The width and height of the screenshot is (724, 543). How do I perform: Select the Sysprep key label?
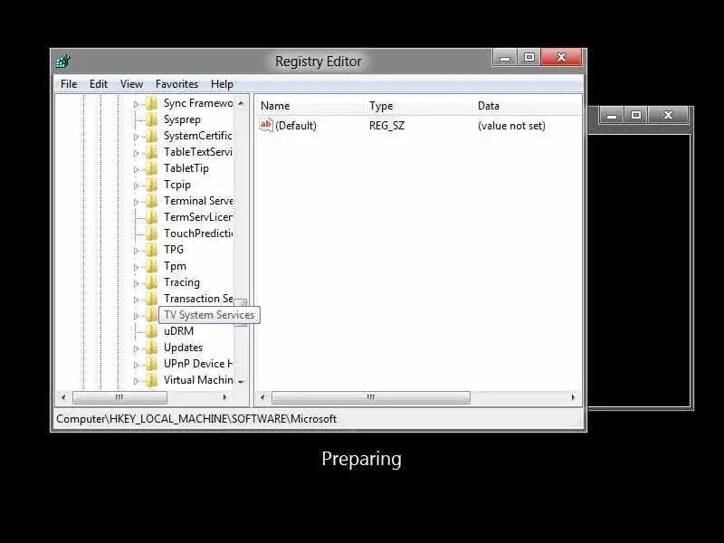[183, 120]
